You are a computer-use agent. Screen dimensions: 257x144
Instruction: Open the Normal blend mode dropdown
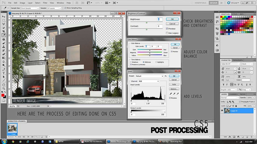pos(230,98)
